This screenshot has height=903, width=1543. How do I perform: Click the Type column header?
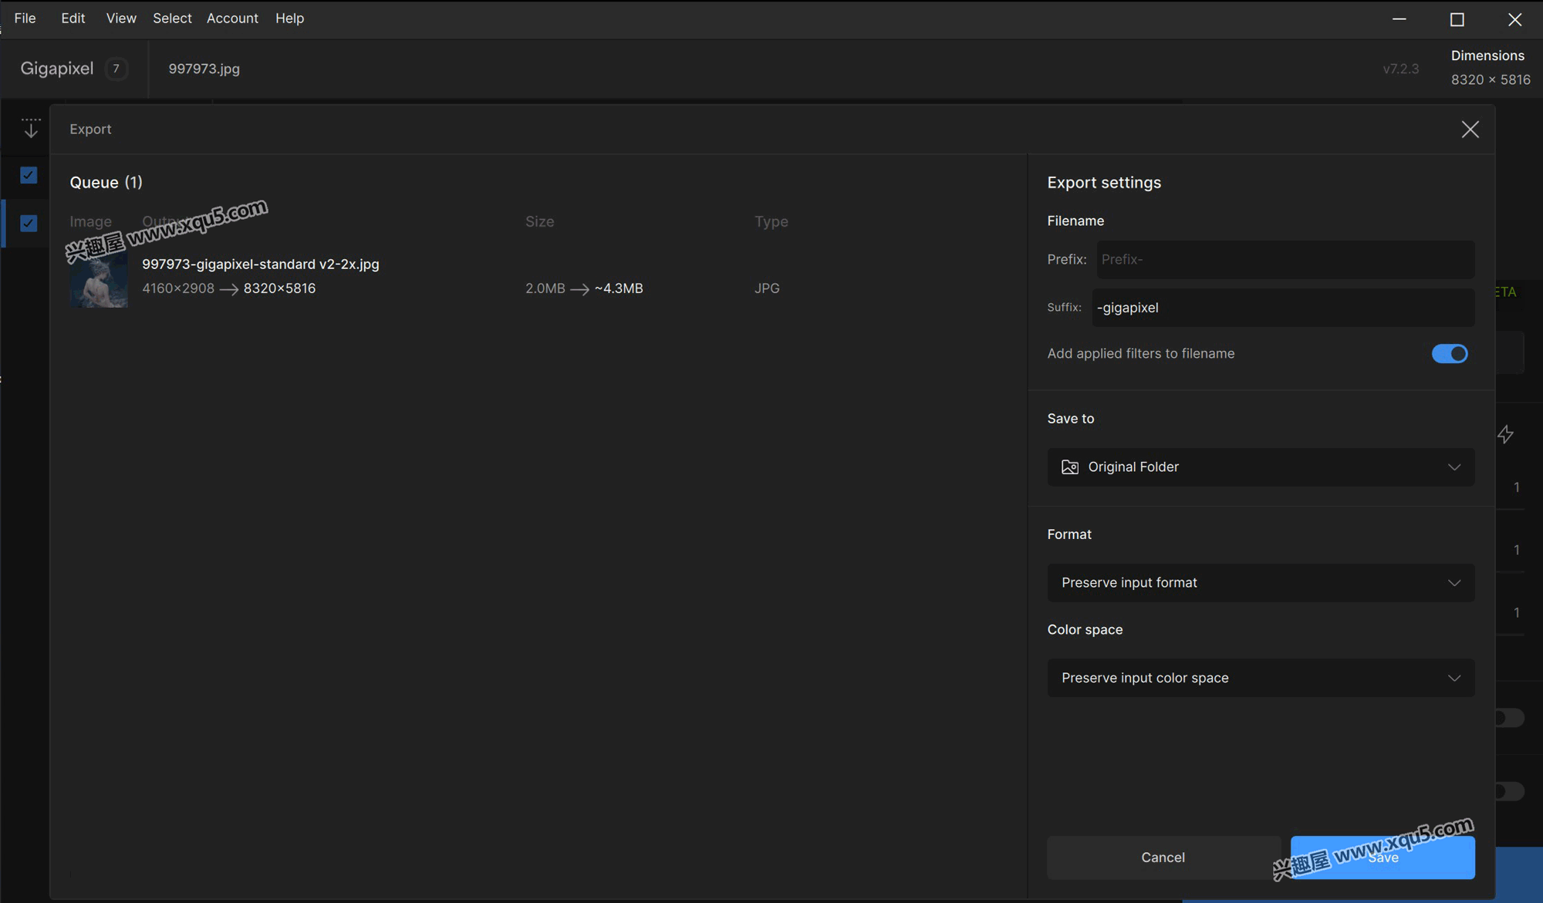[x=771, y=222]
